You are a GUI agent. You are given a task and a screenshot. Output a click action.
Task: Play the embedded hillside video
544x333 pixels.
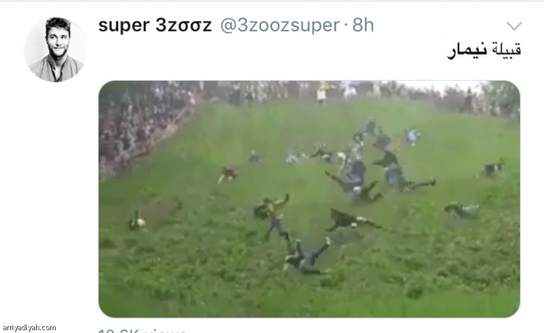pyautogui.click(x=309, y=199)
